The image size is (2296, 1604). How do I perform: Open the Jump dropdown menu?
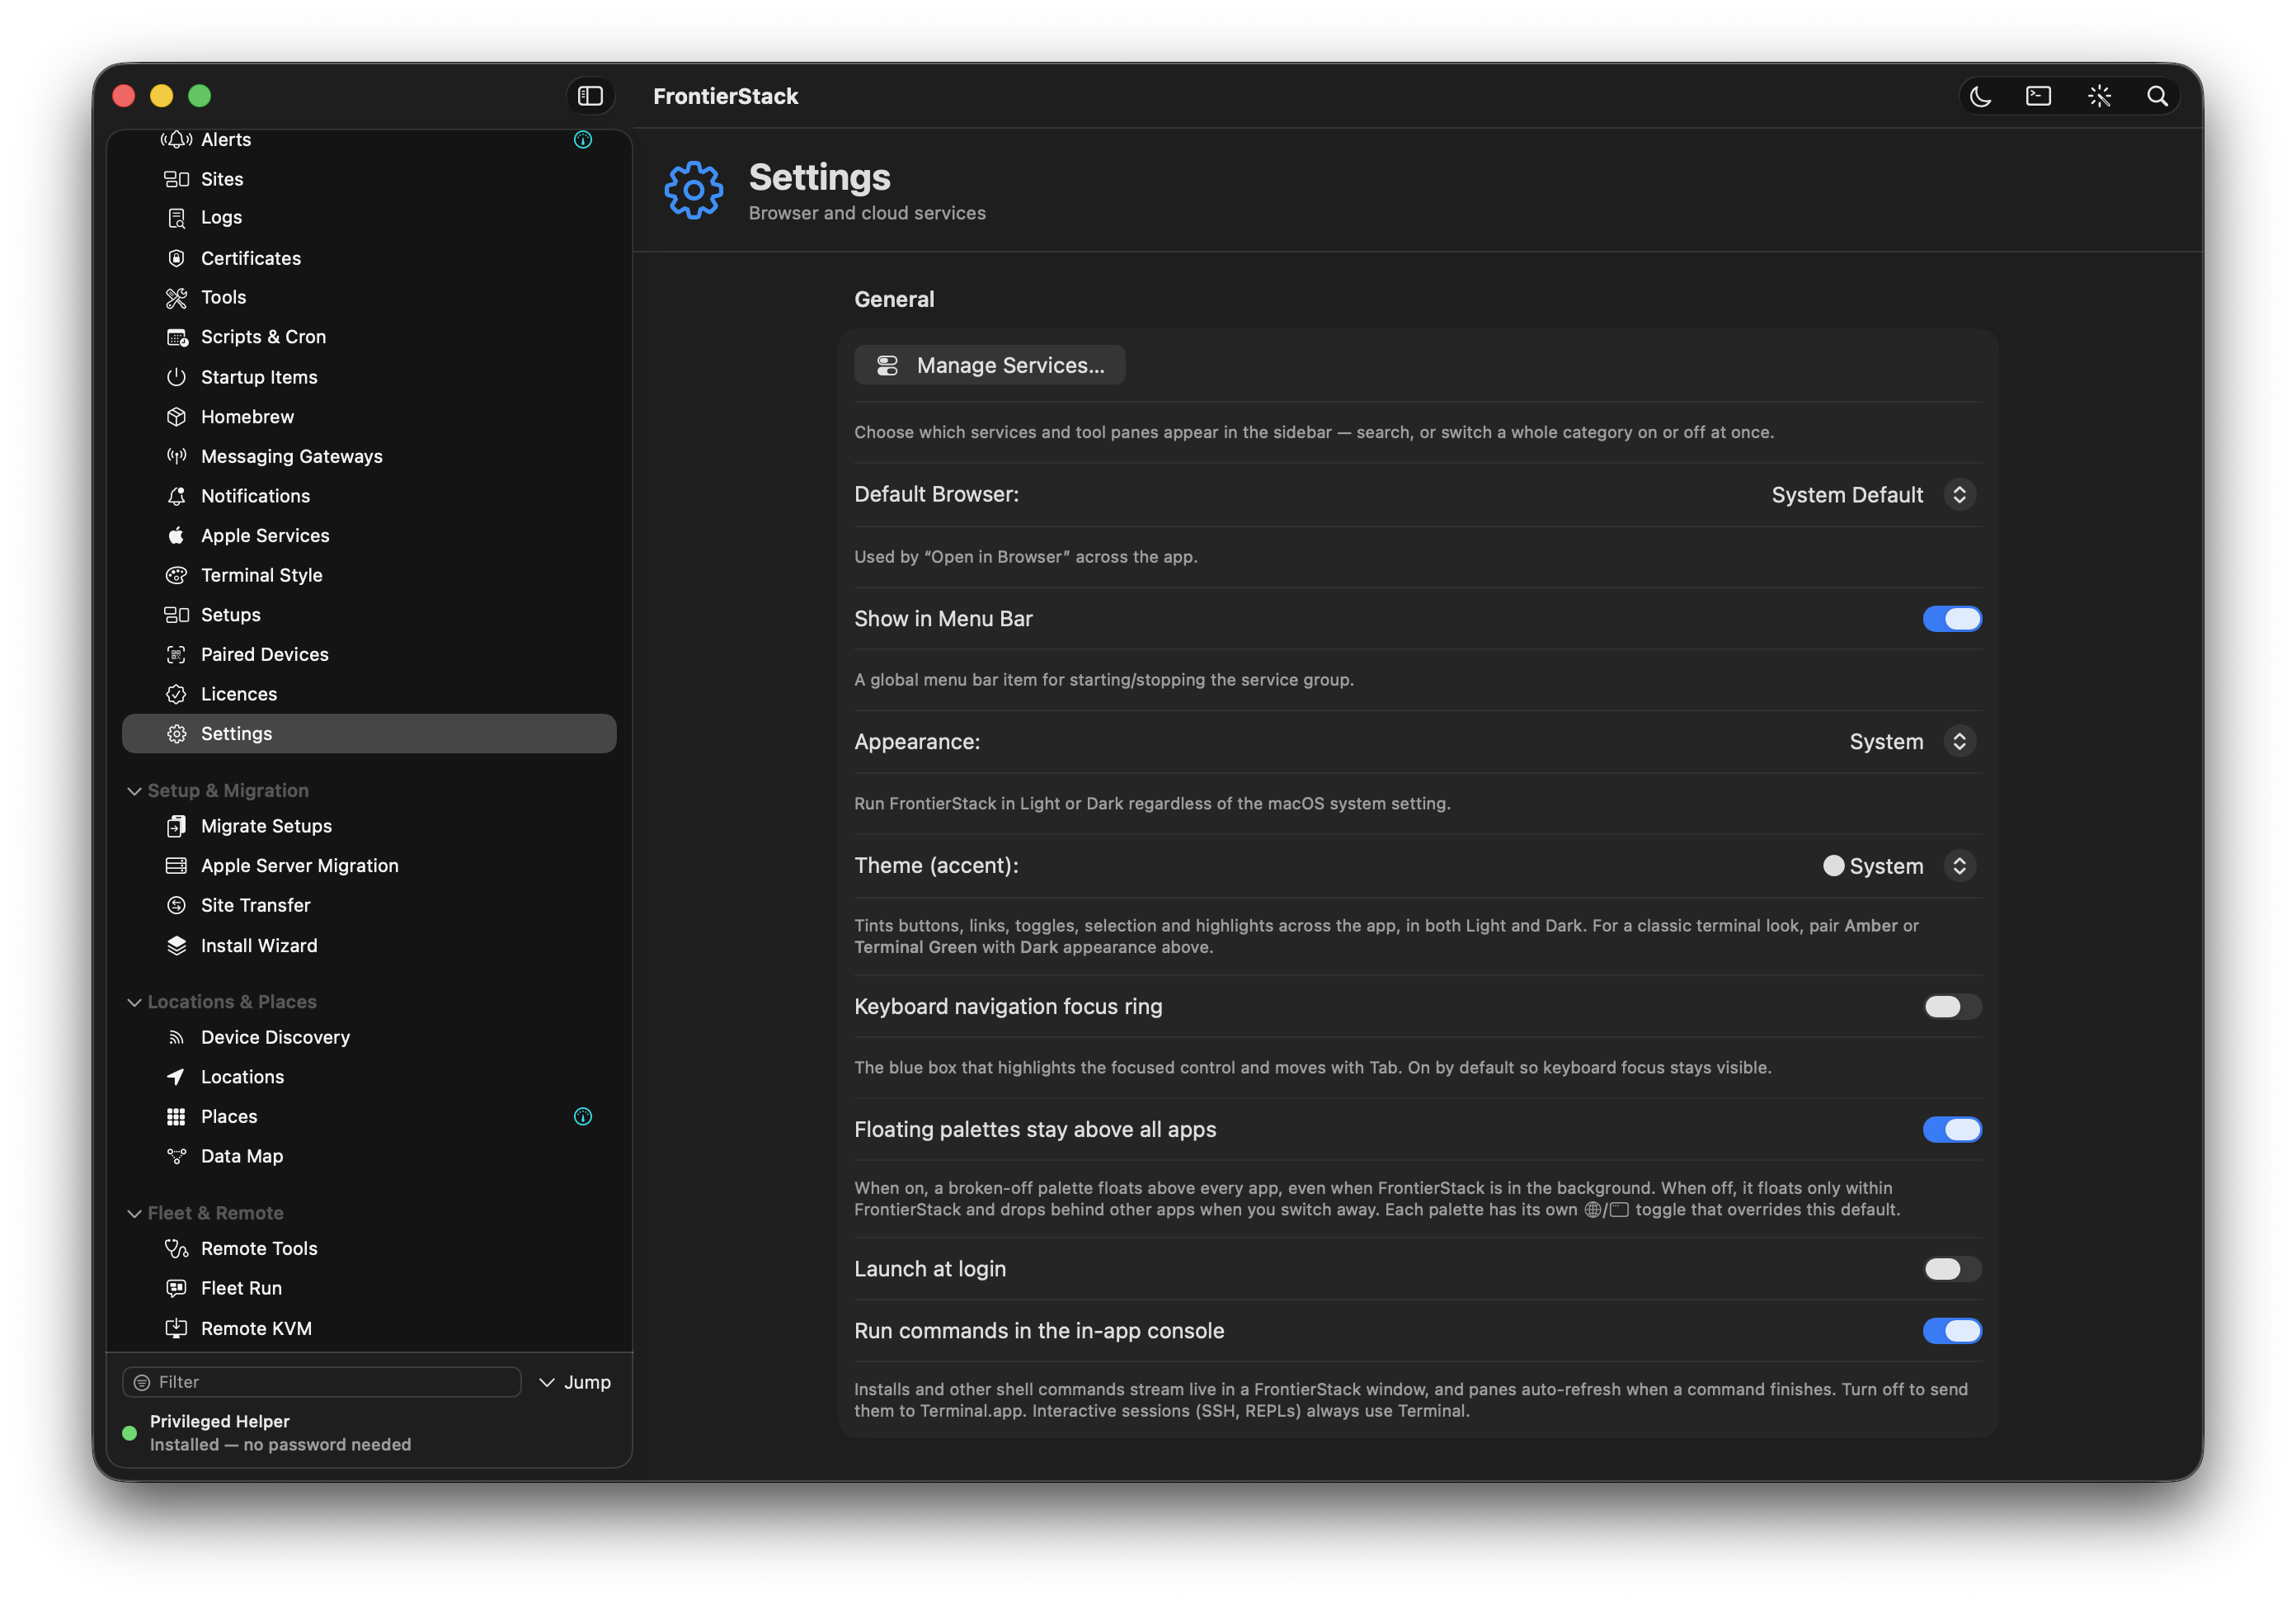pyautogui.click(x=575, y=1382)
